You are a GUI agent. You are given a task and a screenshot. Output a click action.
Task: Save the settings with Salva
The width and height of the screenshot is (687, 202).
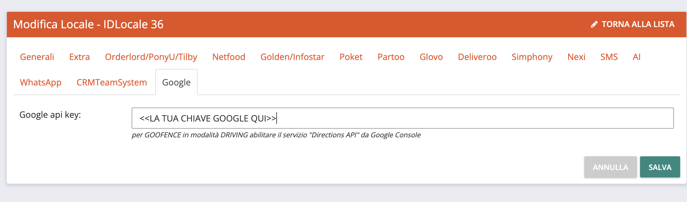[660, 167]
